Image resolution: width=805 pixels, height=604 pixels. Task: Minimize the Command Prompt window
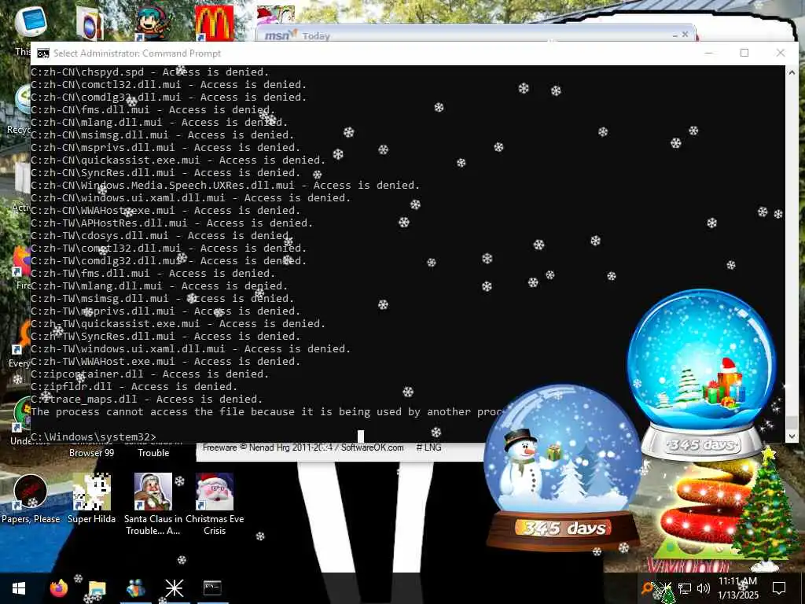[x=708, y=53]
